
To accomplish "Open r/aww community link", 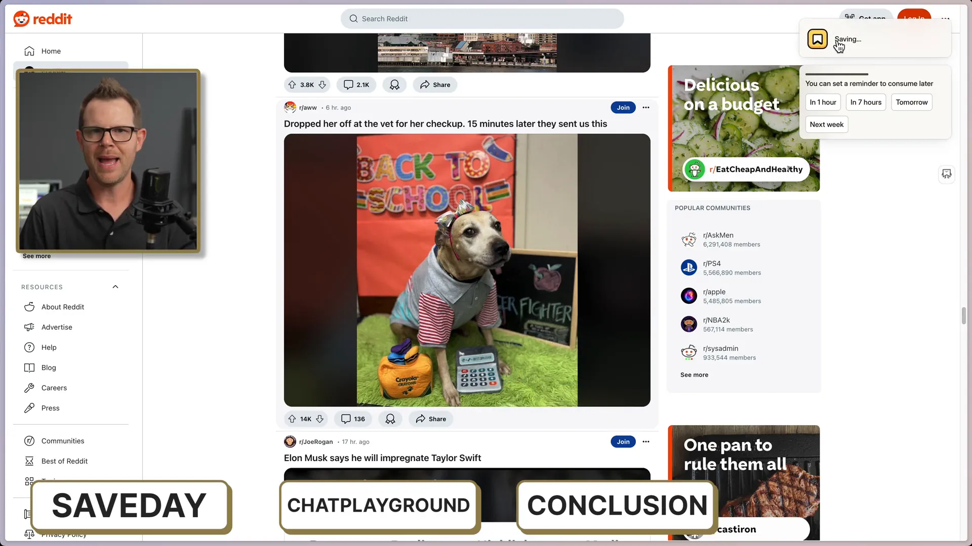I will (308, 108).
